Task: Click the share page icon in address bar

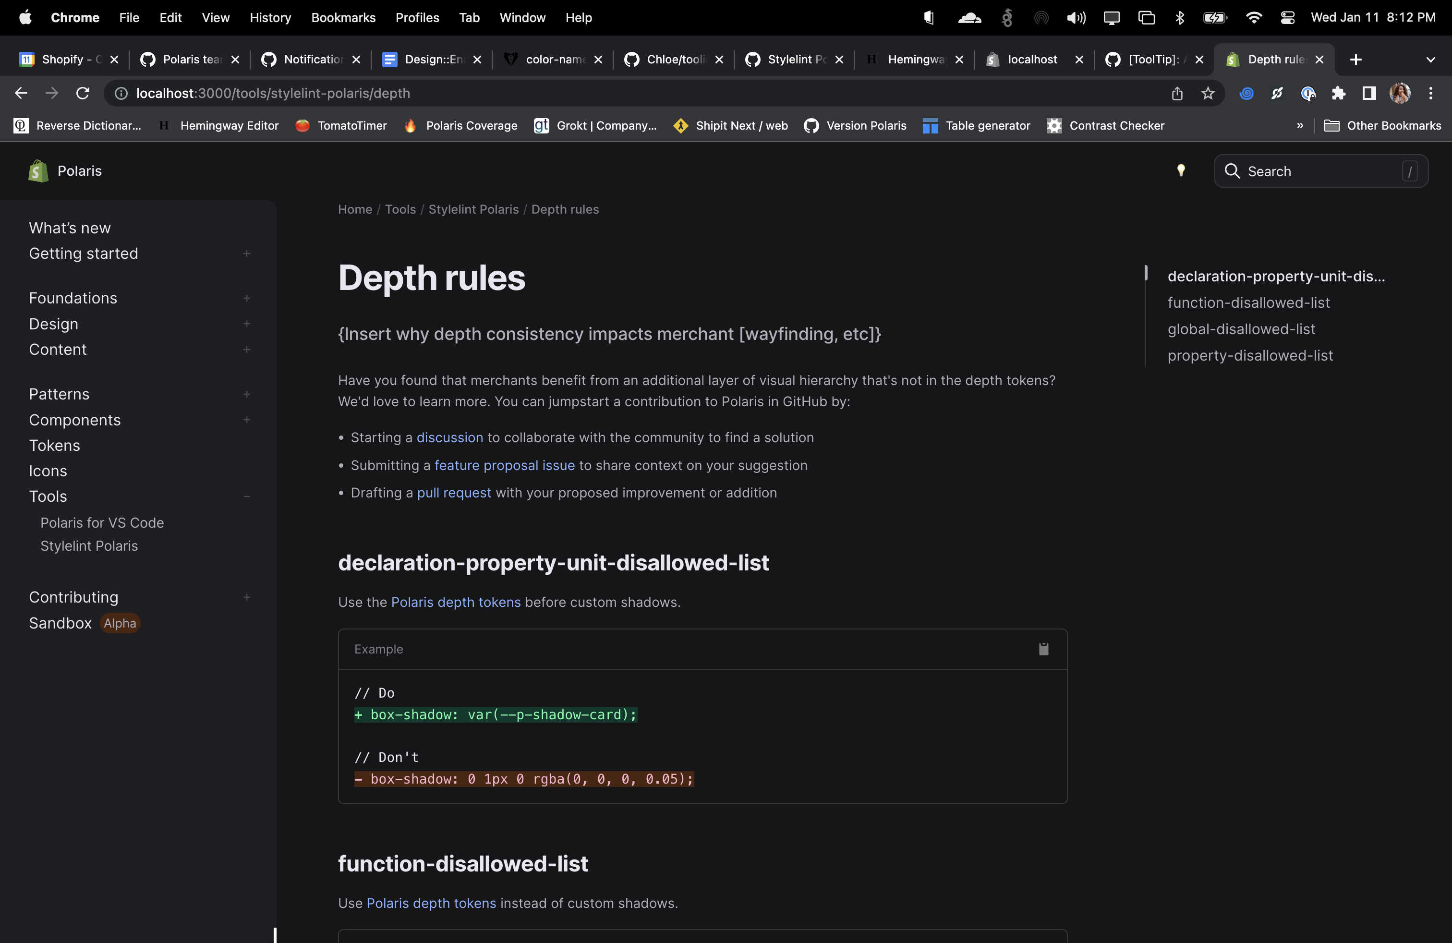Action: click(1177, 93)
